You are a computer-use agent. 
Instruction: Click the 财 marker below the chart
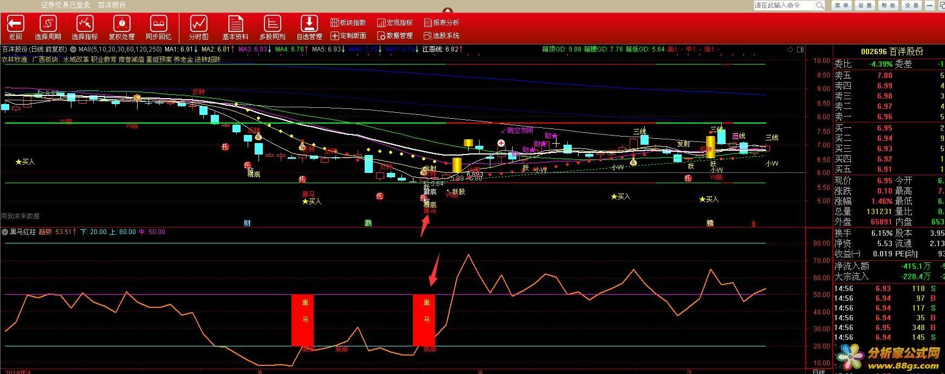click(x=247, y=223)
